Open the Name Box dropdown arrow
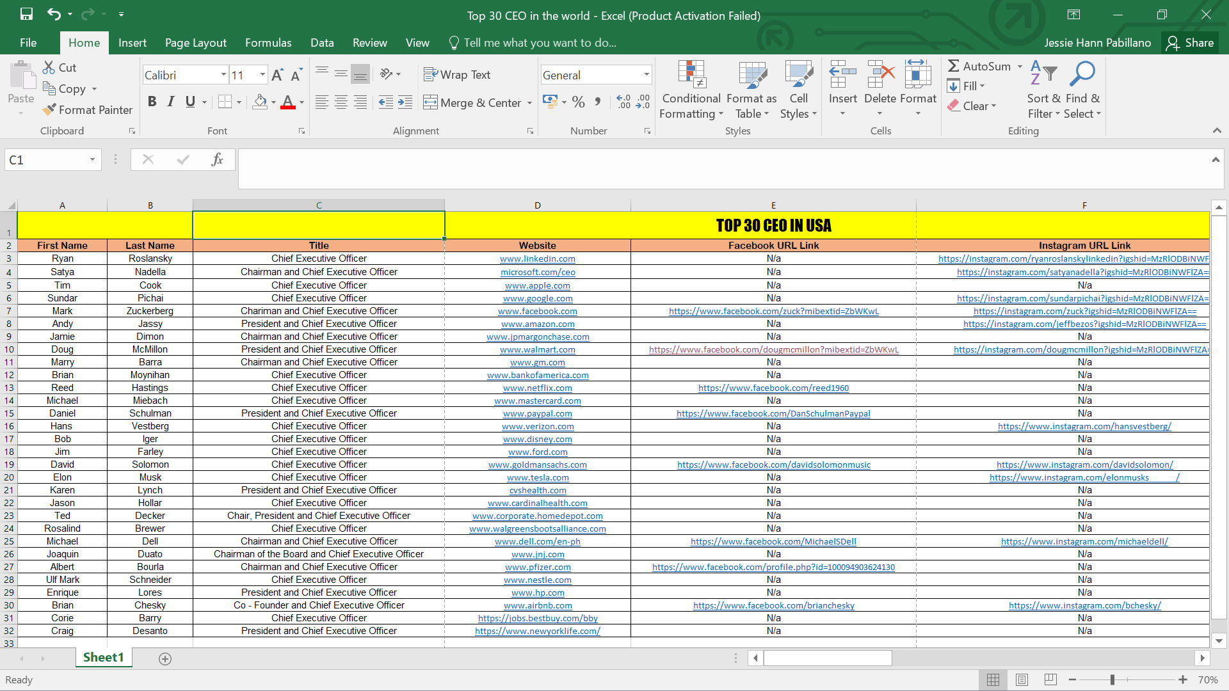The width and height of the screenshot is (1229, 691). click(92, 159)
